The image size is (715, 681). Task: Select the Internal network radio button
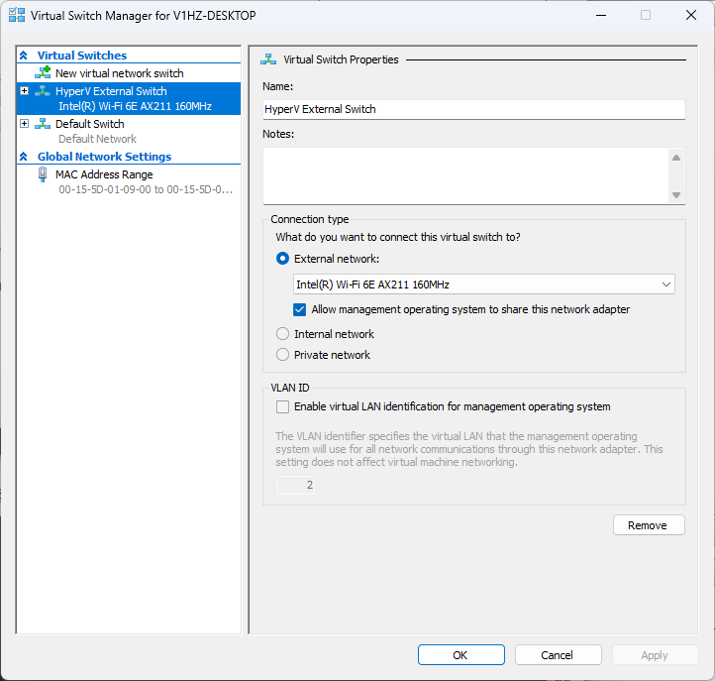pos(283,334)
